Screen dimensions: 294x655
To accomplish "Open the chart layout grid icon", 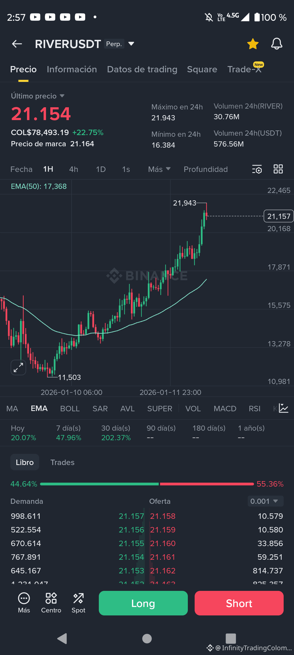I will tap(278, 169).
